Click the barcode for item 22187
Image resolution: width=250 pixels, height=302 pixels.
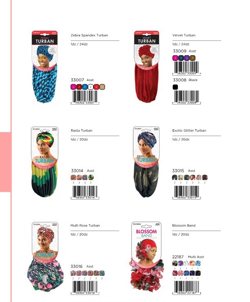[187, 288]
